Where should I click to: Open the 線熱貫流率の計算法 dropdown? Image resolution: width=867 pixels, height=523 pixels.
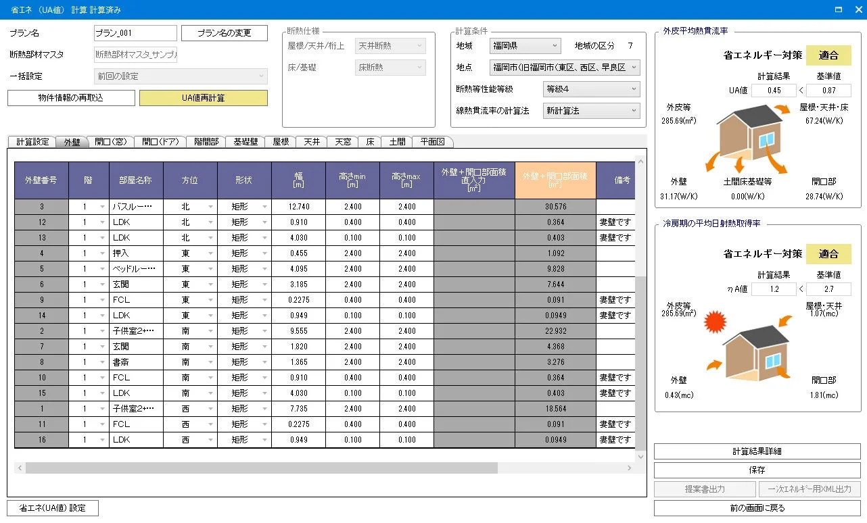590,110
